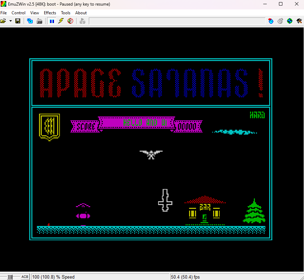304x280 pixels.
Task: Show the keyboard layout icon
Action: tap(39, 21)
